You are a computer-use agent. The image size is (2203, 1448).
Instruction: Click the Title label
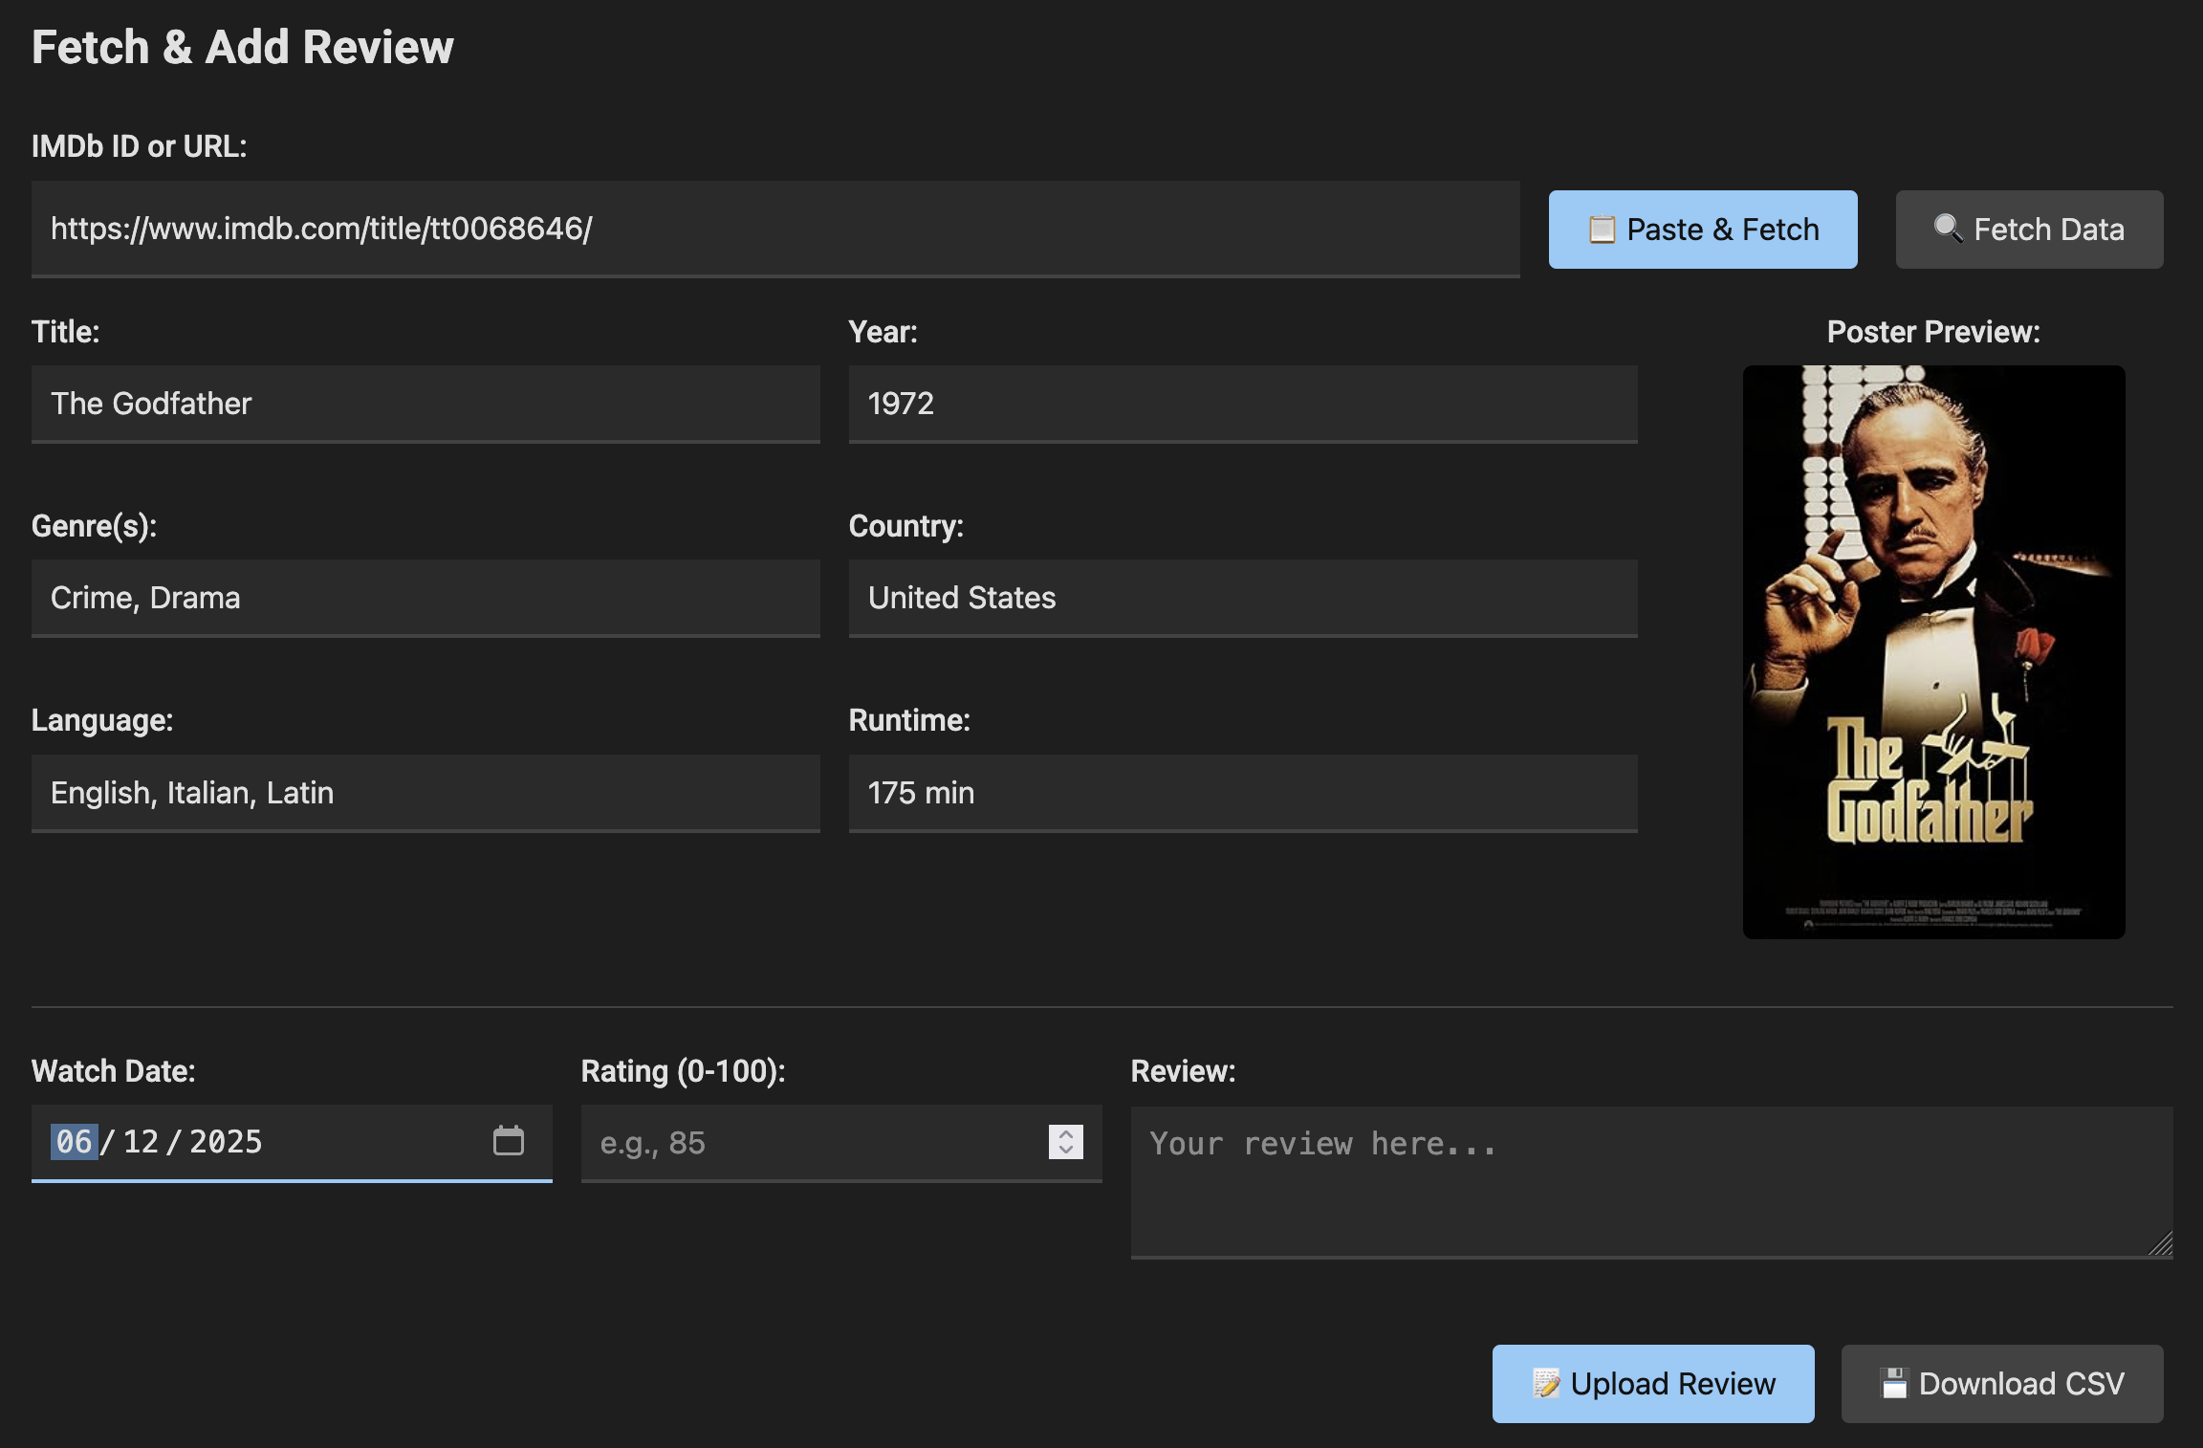[x=66, y=332]
